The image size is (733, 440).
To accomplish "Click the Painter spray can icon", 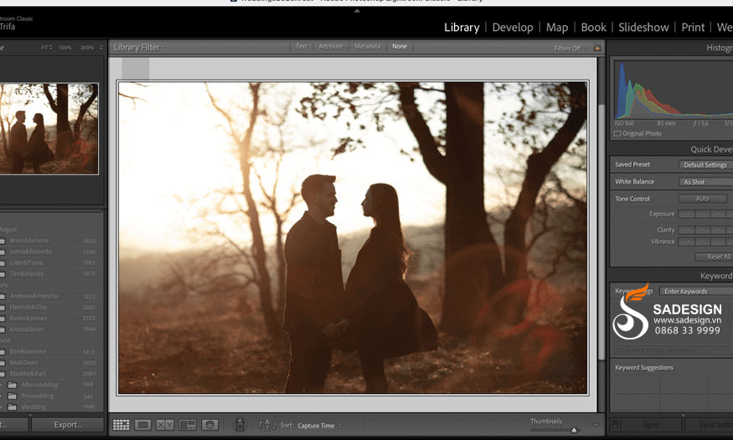I will point(240,425).
